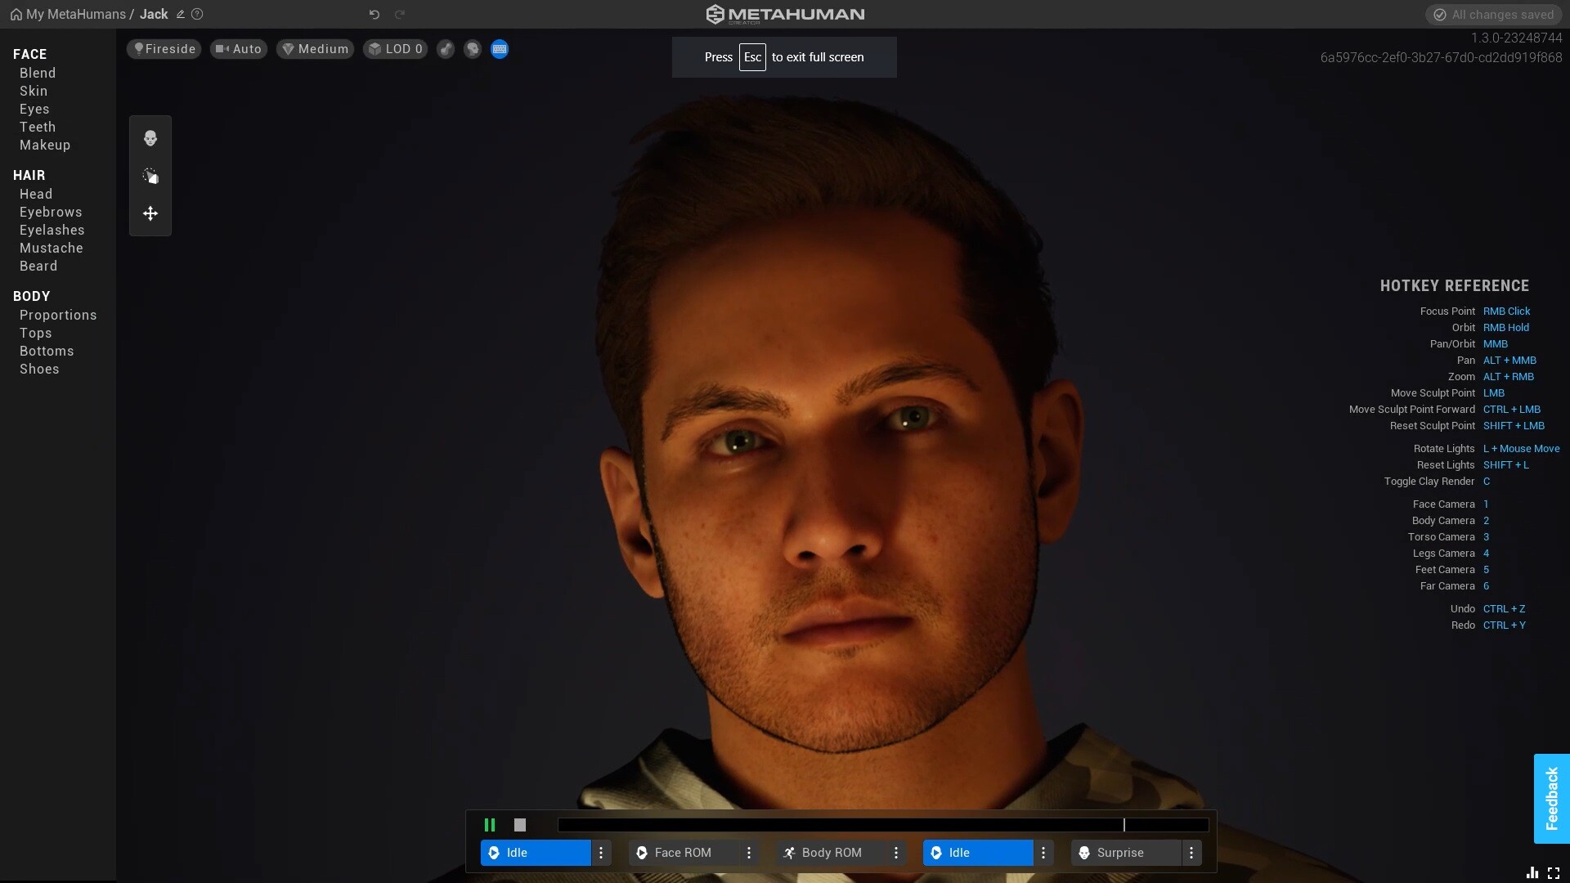Pause playback with the pause control
Screen dimensions: 1570x883
tap(490, 824)
